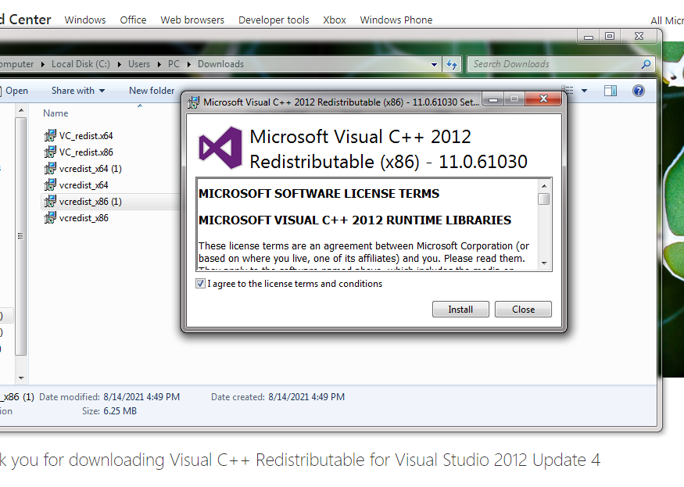The image size is (684, 487).
Task: Expand arrow before Local Disk (C:) breadcrumb
Action: (x=43, y=65)
